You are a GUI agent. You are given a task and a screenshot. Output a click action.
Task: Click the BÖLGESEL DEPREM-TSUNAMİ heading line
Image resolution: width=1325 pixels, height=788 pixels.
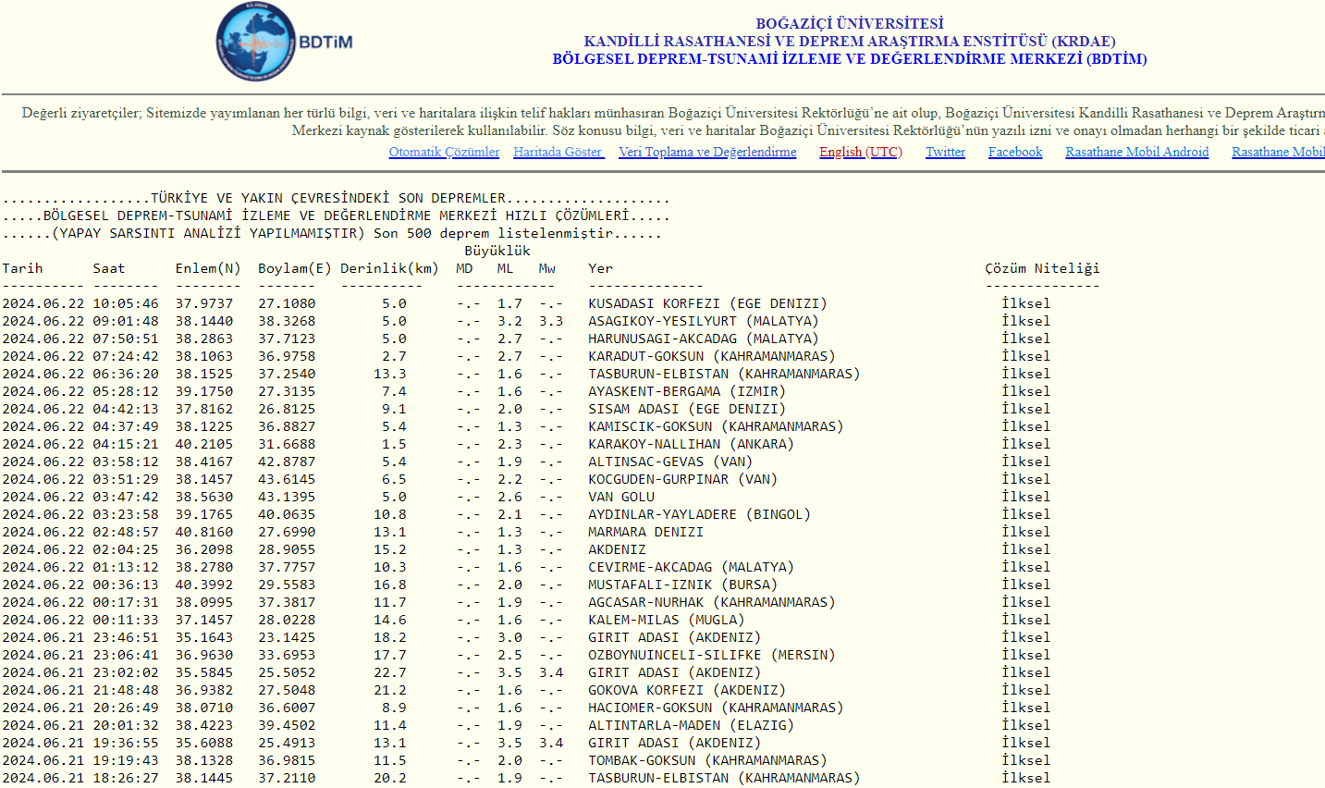(850, 58)
